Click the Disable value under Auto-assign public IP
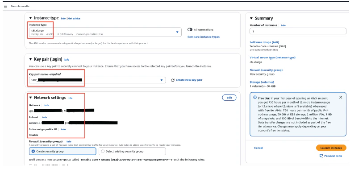350x169 pixels. pos(33,135)
